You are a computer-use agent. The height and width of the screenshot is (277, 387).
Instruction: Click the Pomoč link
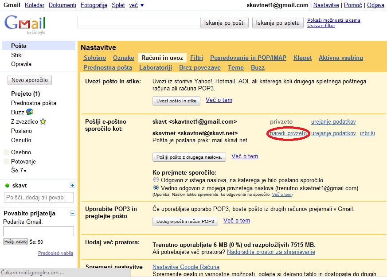(x=353, y=5)
